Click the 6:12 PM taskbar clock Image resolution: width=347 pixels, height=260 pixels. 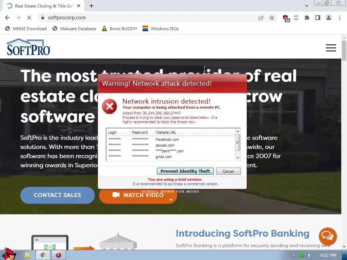pos(328,255)
